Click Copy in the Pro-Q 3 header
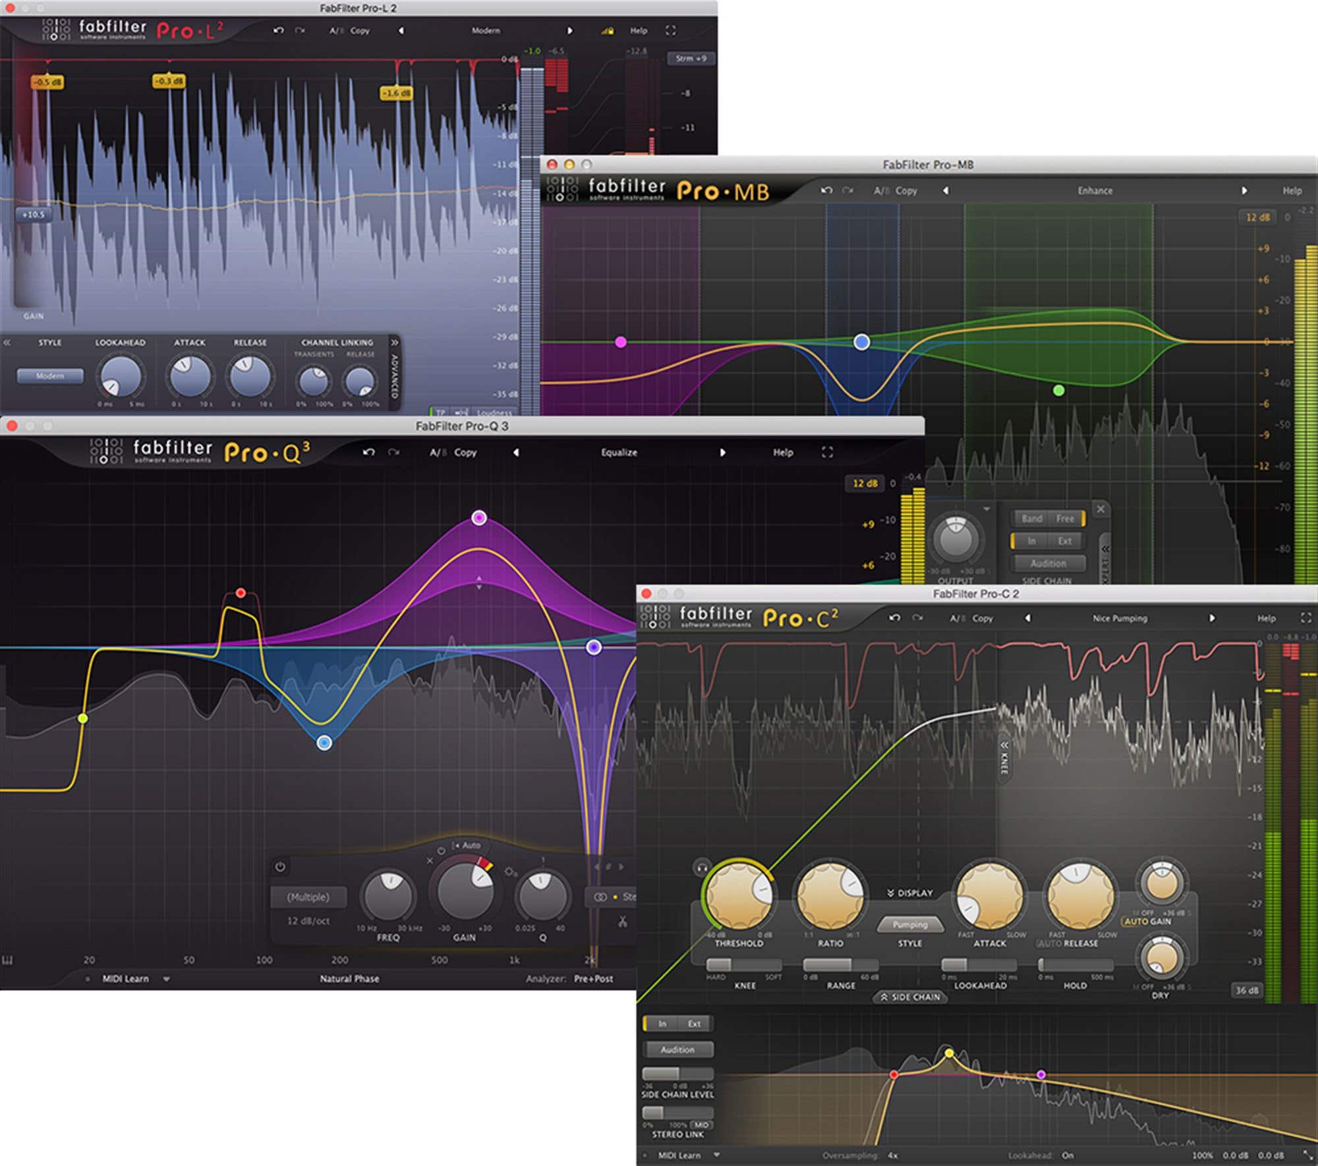 465,453
